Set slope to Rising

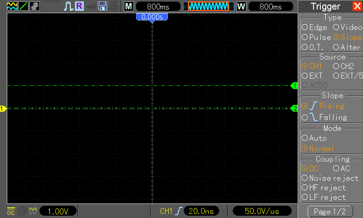323,106
